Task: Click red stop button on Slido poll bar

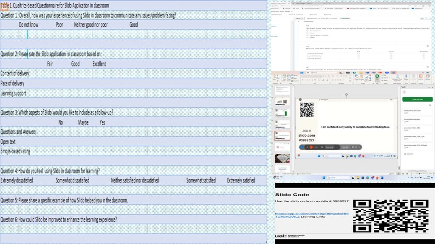Action: [x=311, y=147]
